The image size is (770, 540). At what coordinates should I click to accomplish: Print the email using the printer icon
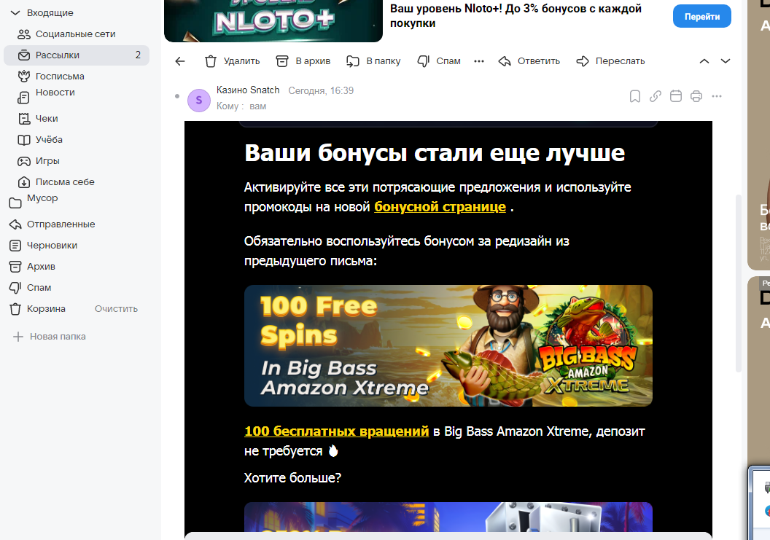tap(696, 96)
